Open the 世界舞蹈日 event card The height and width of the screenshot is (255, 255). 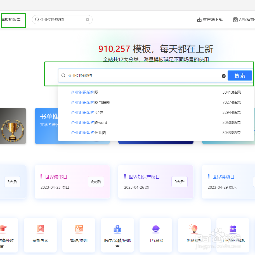point(228,182)
